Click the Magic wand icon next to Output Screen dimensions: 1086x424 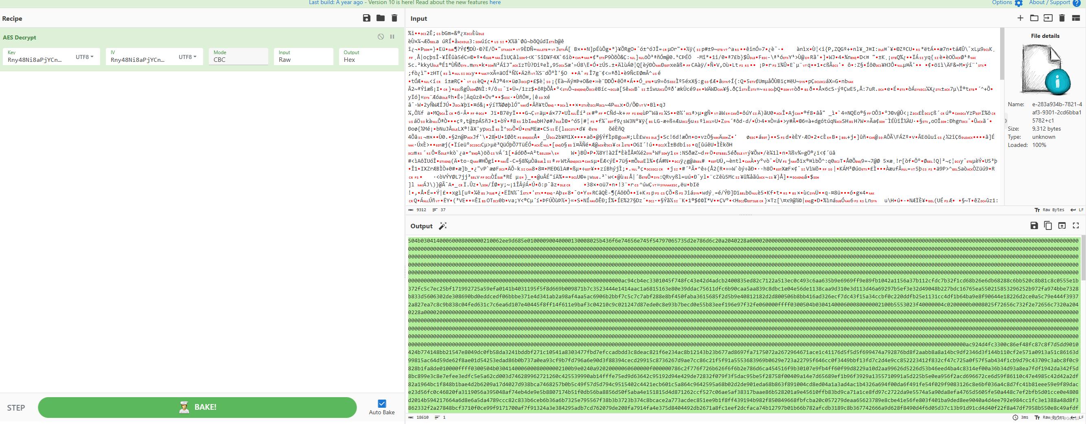coord(443,226)
